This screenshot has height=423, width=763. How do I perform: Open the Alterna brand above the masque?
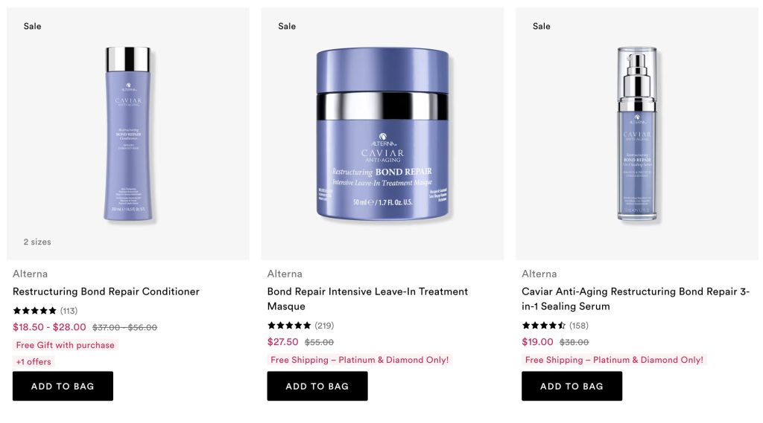[x=285, y=274]
